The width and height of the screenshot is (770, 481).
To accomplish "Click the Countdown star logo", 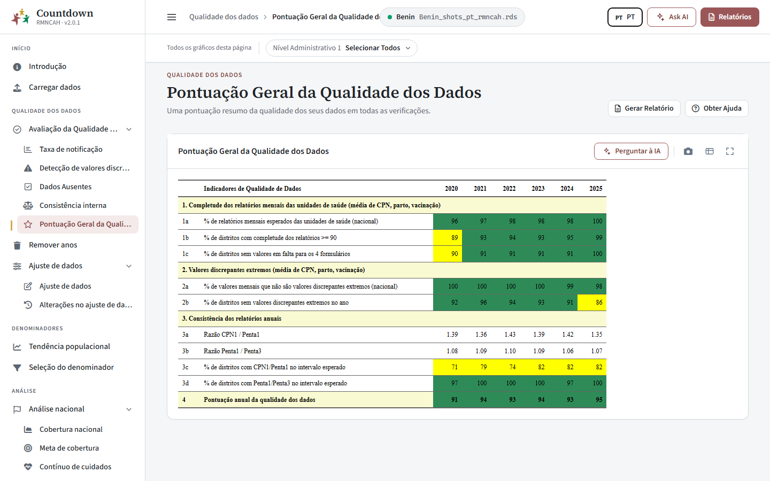I will point(20,17).
